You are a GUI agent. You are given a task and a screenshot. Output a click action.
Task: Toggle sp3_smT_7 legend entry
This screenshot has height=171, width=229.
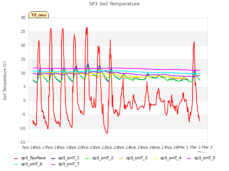(x=65, y=164)
